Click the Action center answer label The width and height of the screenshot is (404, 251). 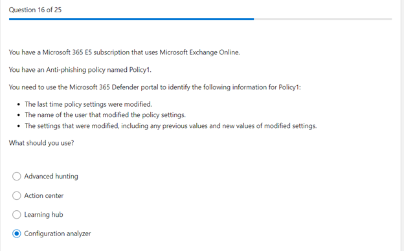(44, 195)
